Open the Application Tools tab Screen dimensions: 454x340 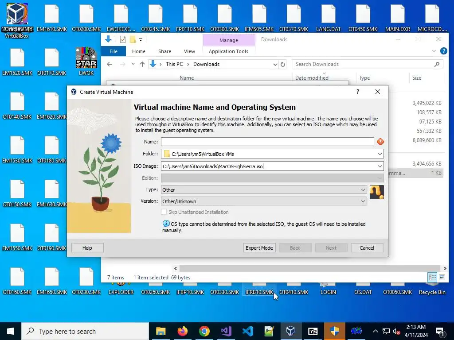pos(228,51)
